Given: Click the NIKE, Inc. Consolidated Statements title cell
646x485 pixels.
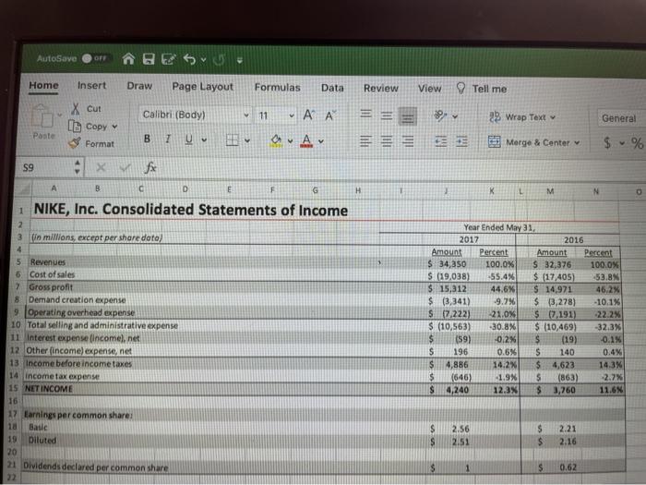Looking at the screenshot, I should tap(191, 210).
